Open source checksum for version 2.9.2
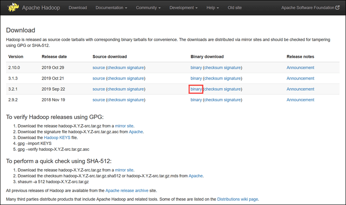 click(x=116, y=100)
